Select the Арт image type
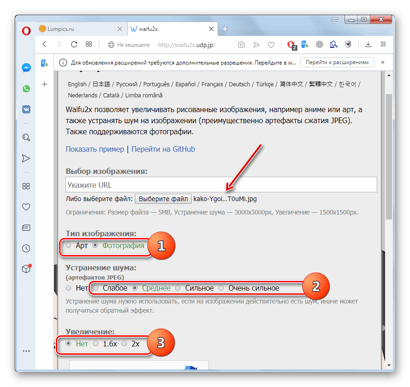Screen dimensions: 410x387 click(x=68, y=245)
